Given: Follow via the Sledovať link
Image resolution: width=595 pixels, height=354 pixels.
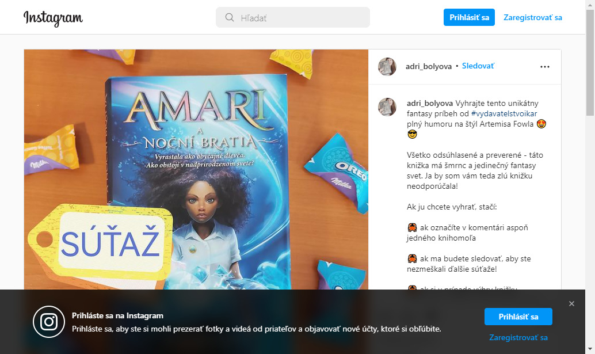Looking at the screenshot, I should click(x=478, y=66).
